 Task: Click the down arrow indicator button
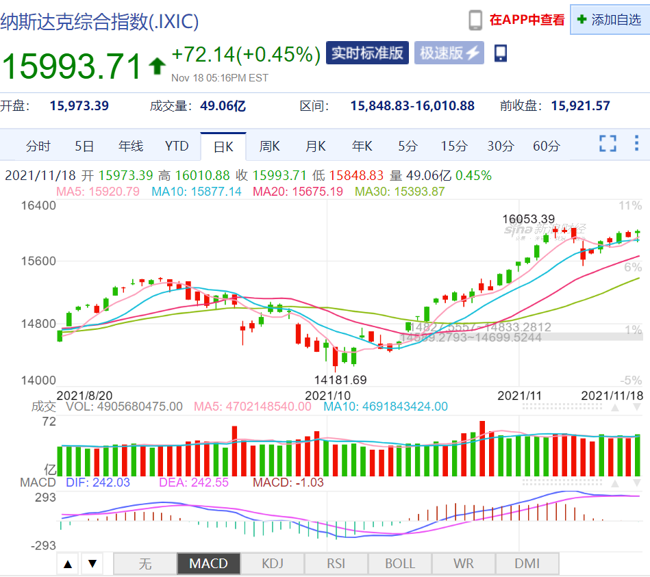point(92,564)
